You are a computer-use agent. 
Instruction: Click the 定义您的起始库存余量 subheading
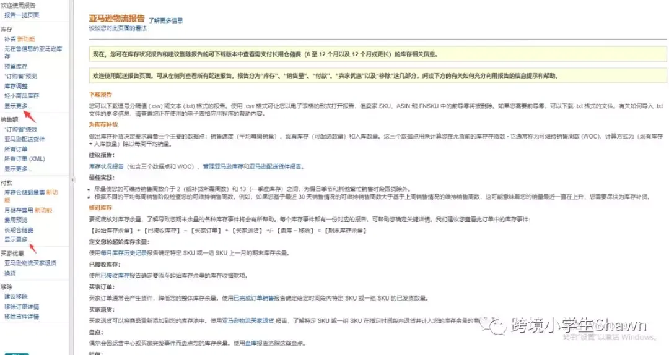click(118, 242)
